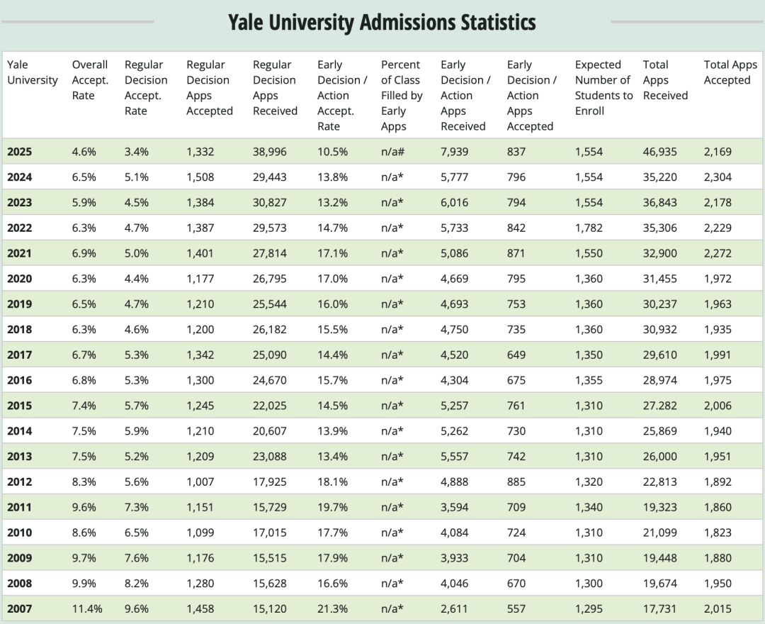Select the 2016 year row label
Viewport: 765px width, 624px height.
click(x=19, y=380)
